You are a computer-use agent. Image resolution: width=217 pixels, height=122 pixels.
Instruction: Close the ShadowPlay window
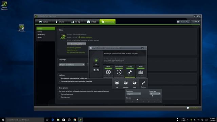tap(145, 48)
